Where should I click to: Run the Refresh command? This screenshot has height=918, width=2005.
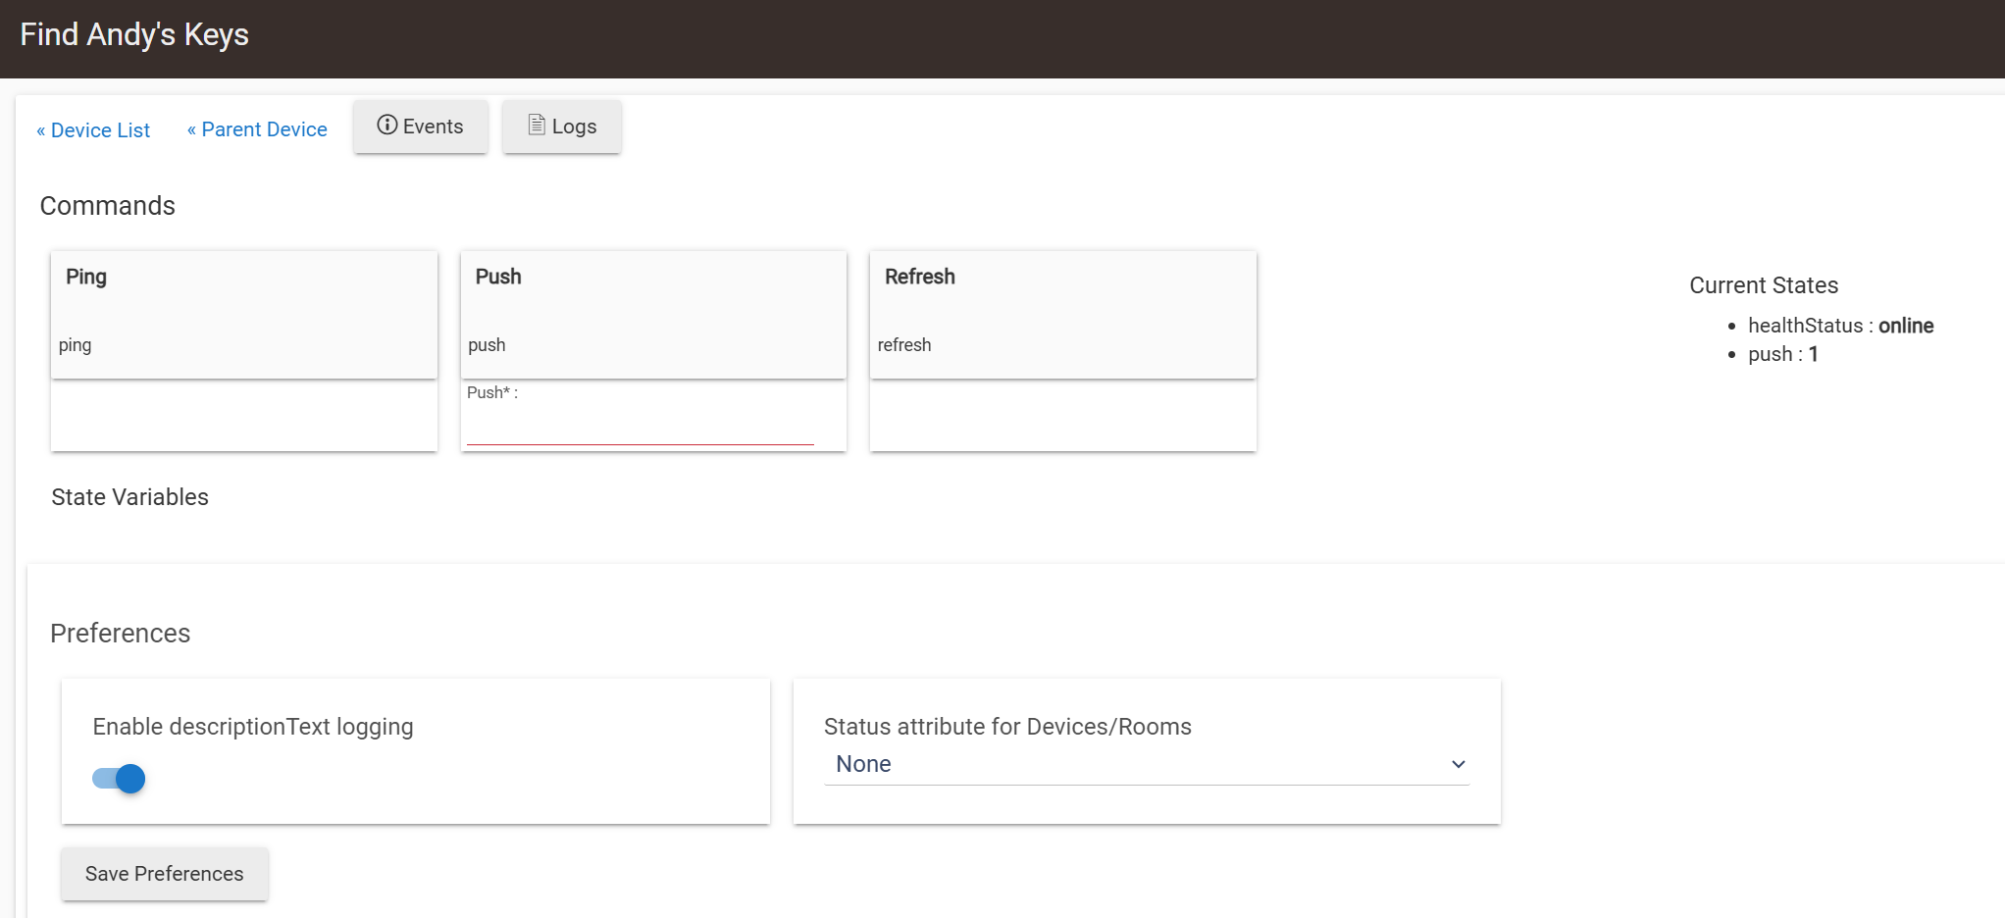tap(1063, 315)
